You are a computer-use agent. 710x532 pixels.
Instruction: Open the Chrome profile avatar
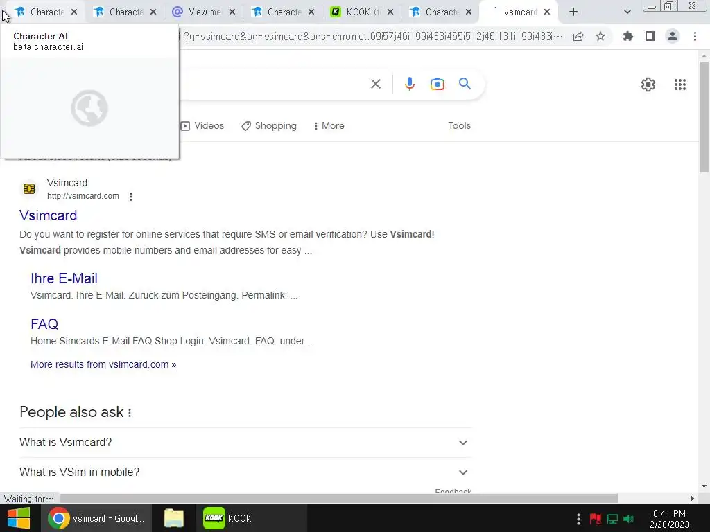673,36
